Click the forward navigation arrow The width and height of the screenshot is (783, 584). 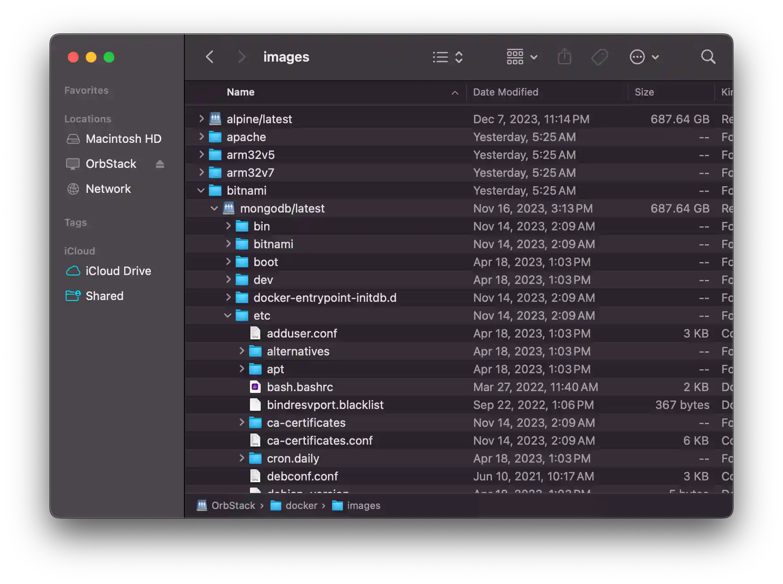coord(242,57)
